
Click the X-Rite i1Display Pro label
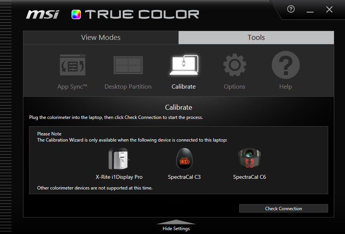(119, 177)
